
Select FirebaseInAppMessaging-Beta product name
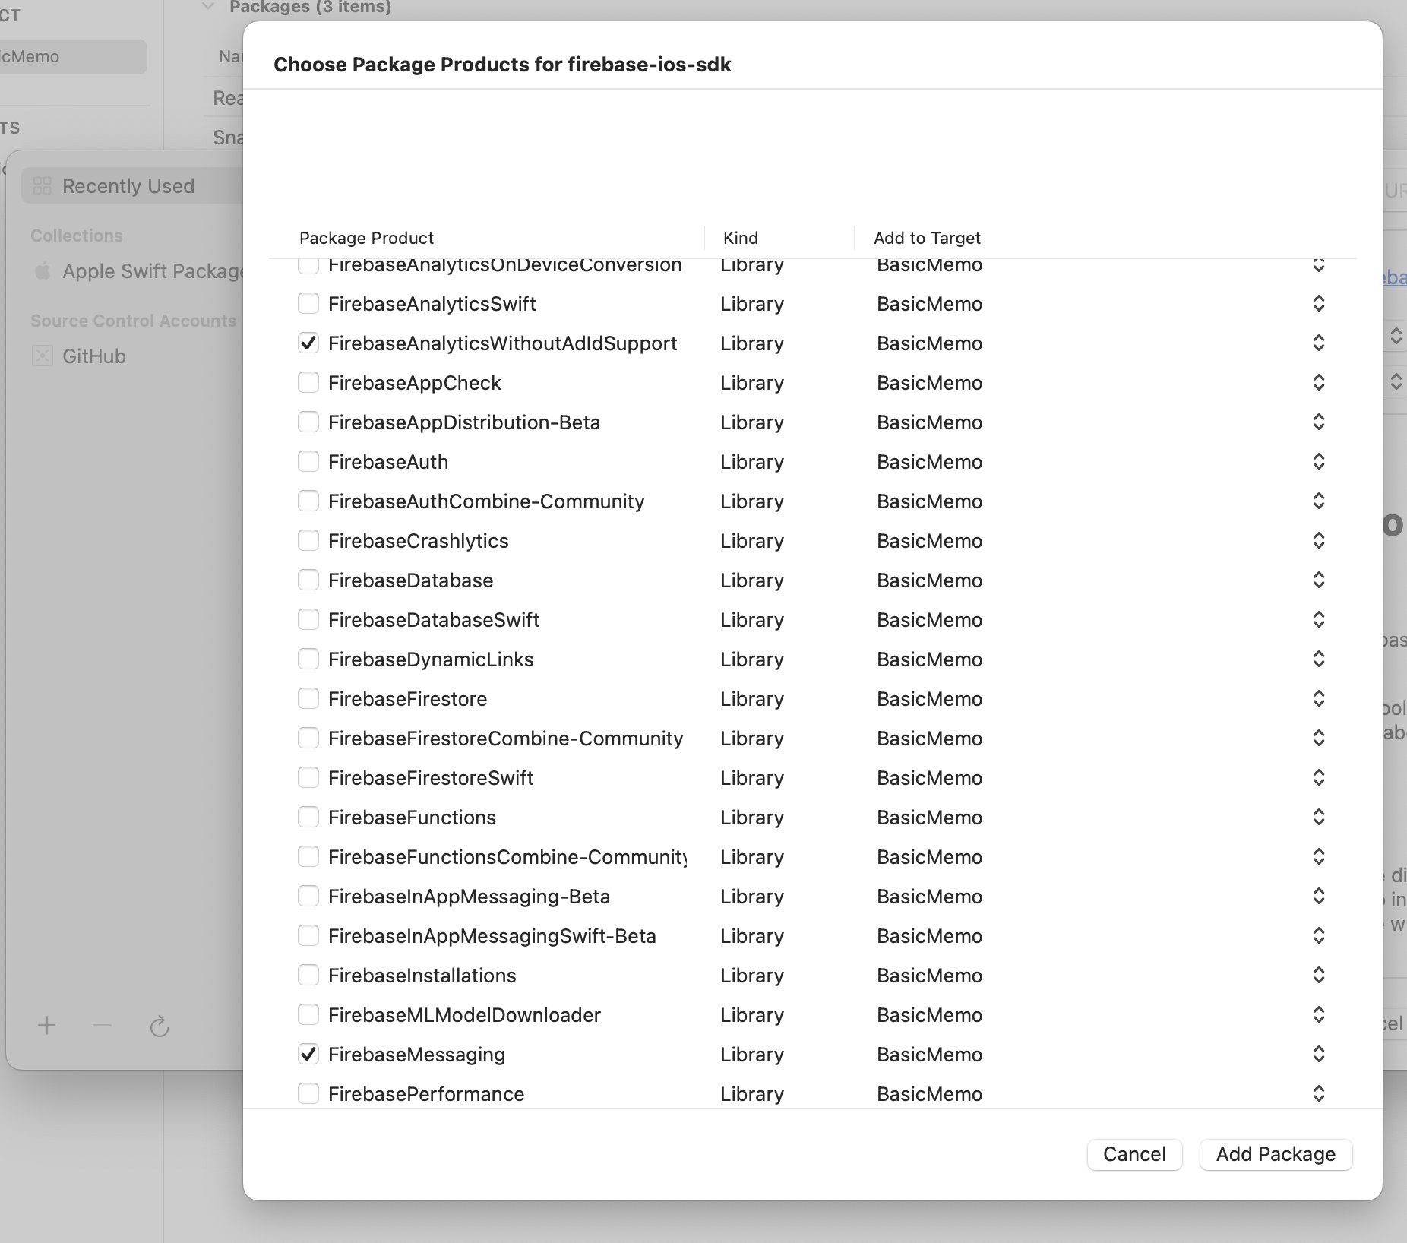click(469, 897)
